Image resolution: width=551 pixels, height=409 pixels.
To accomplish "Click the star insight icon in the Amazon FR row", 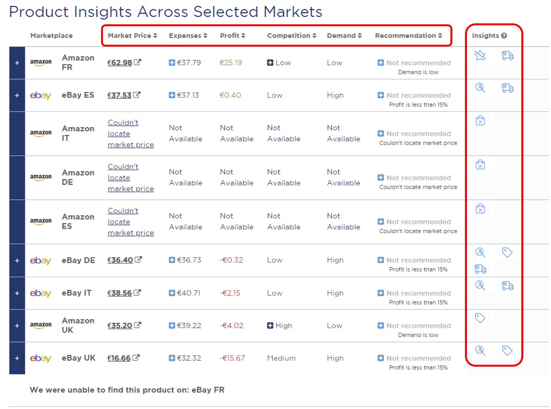I will [480, 55].
